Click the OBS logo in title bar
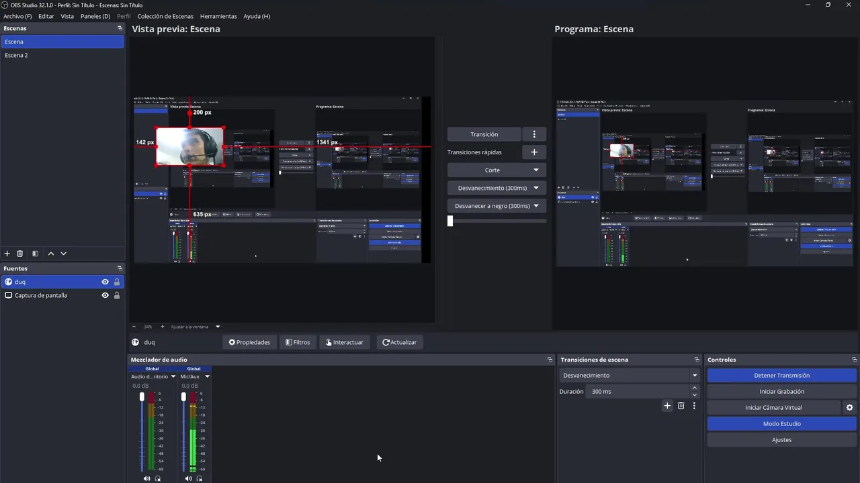Screen dimensions: 860x483 (x=5, y=5)
